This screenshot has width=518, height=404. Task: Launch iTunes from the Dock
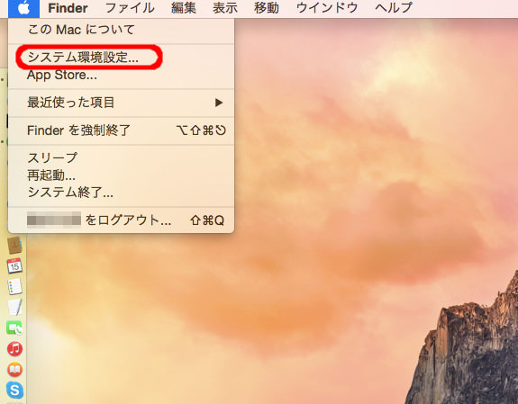pos(14,348)
